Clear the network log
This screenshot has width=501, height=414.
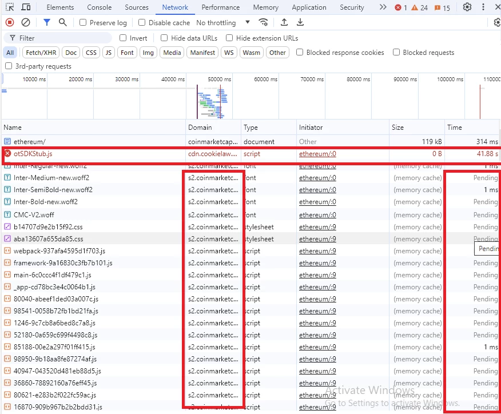[x=26, y=22]
